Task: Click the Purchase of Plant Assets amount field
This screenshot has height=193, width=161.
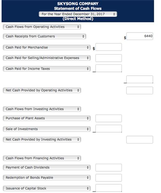Action: pyautogui.click(x=109, y=118)
